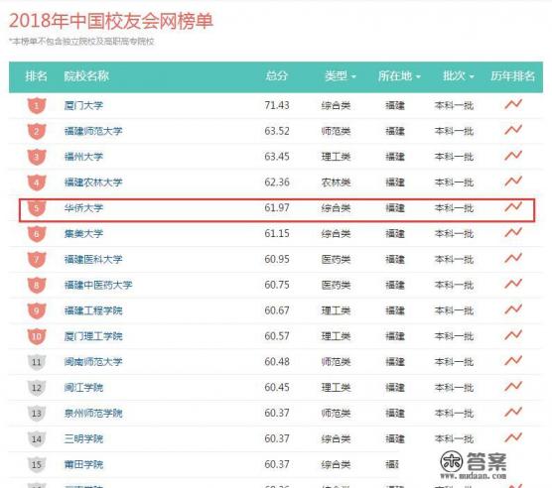The height and width of the screenshot is (488, 552).
Task: Click the rank 3 badge
Action: [37, 157]
